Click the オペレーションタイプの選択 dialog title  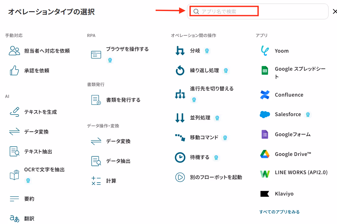pos(51,12)
